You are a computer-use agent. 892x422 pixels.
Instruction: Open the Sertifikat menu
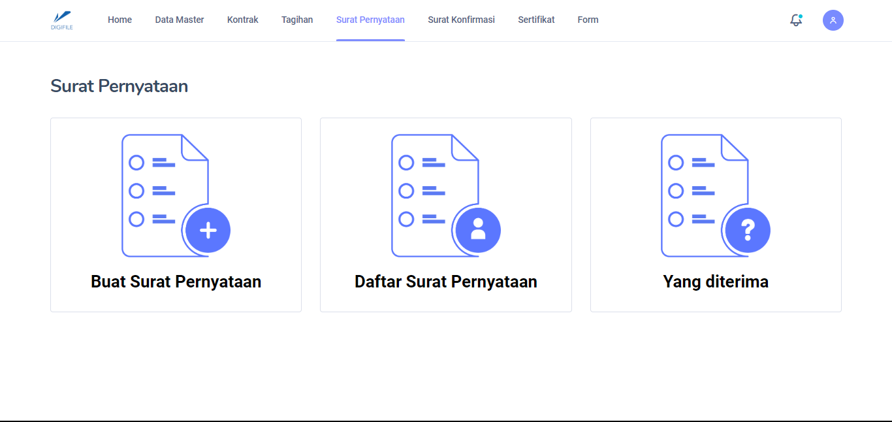pos(536,20)
